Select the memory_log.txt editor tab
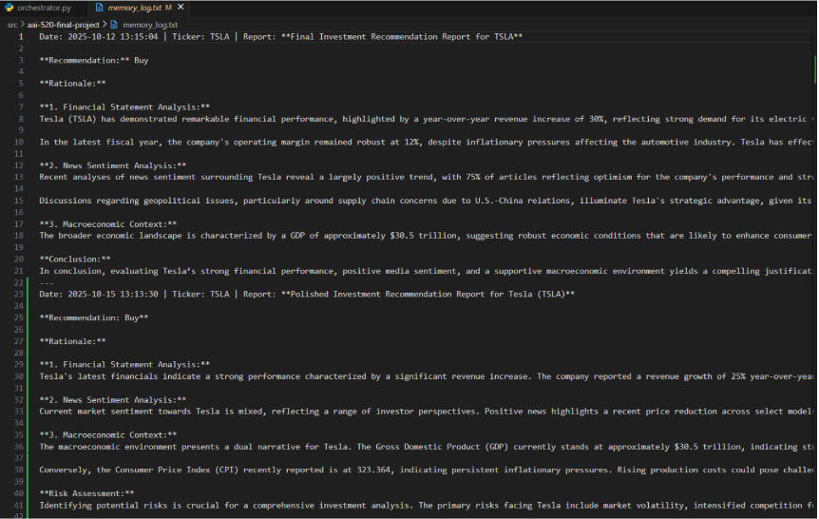The image size is (819, 519). click(x=137, y=8)
